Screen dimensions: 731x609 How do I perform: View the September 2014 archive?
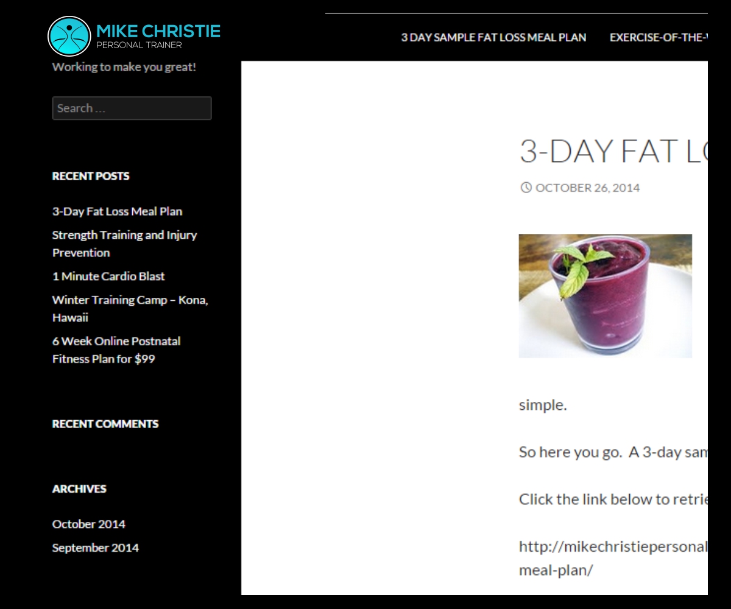click(x=96, y=547)
